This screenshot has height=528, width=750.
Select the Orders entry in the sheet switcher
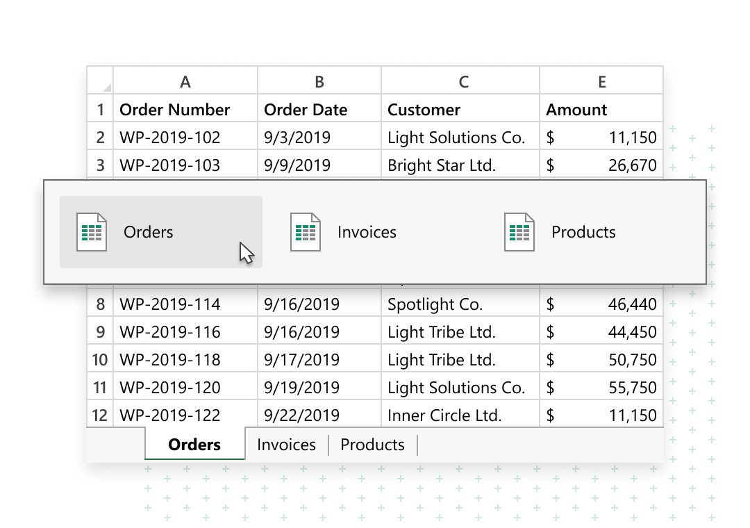click(148, 231)
